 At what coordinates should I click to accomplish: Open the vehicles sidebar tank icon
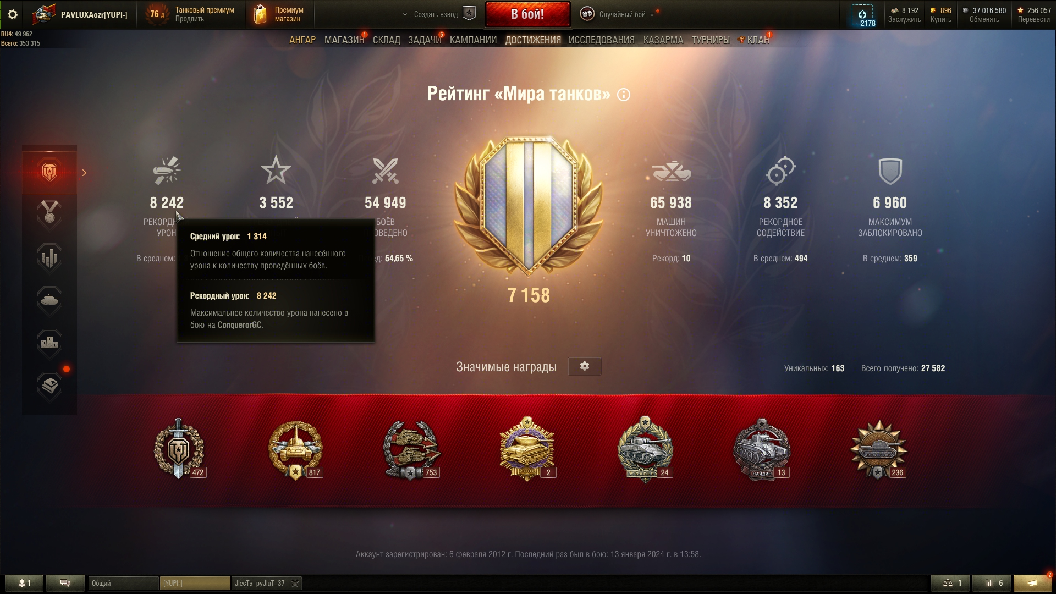50,300
